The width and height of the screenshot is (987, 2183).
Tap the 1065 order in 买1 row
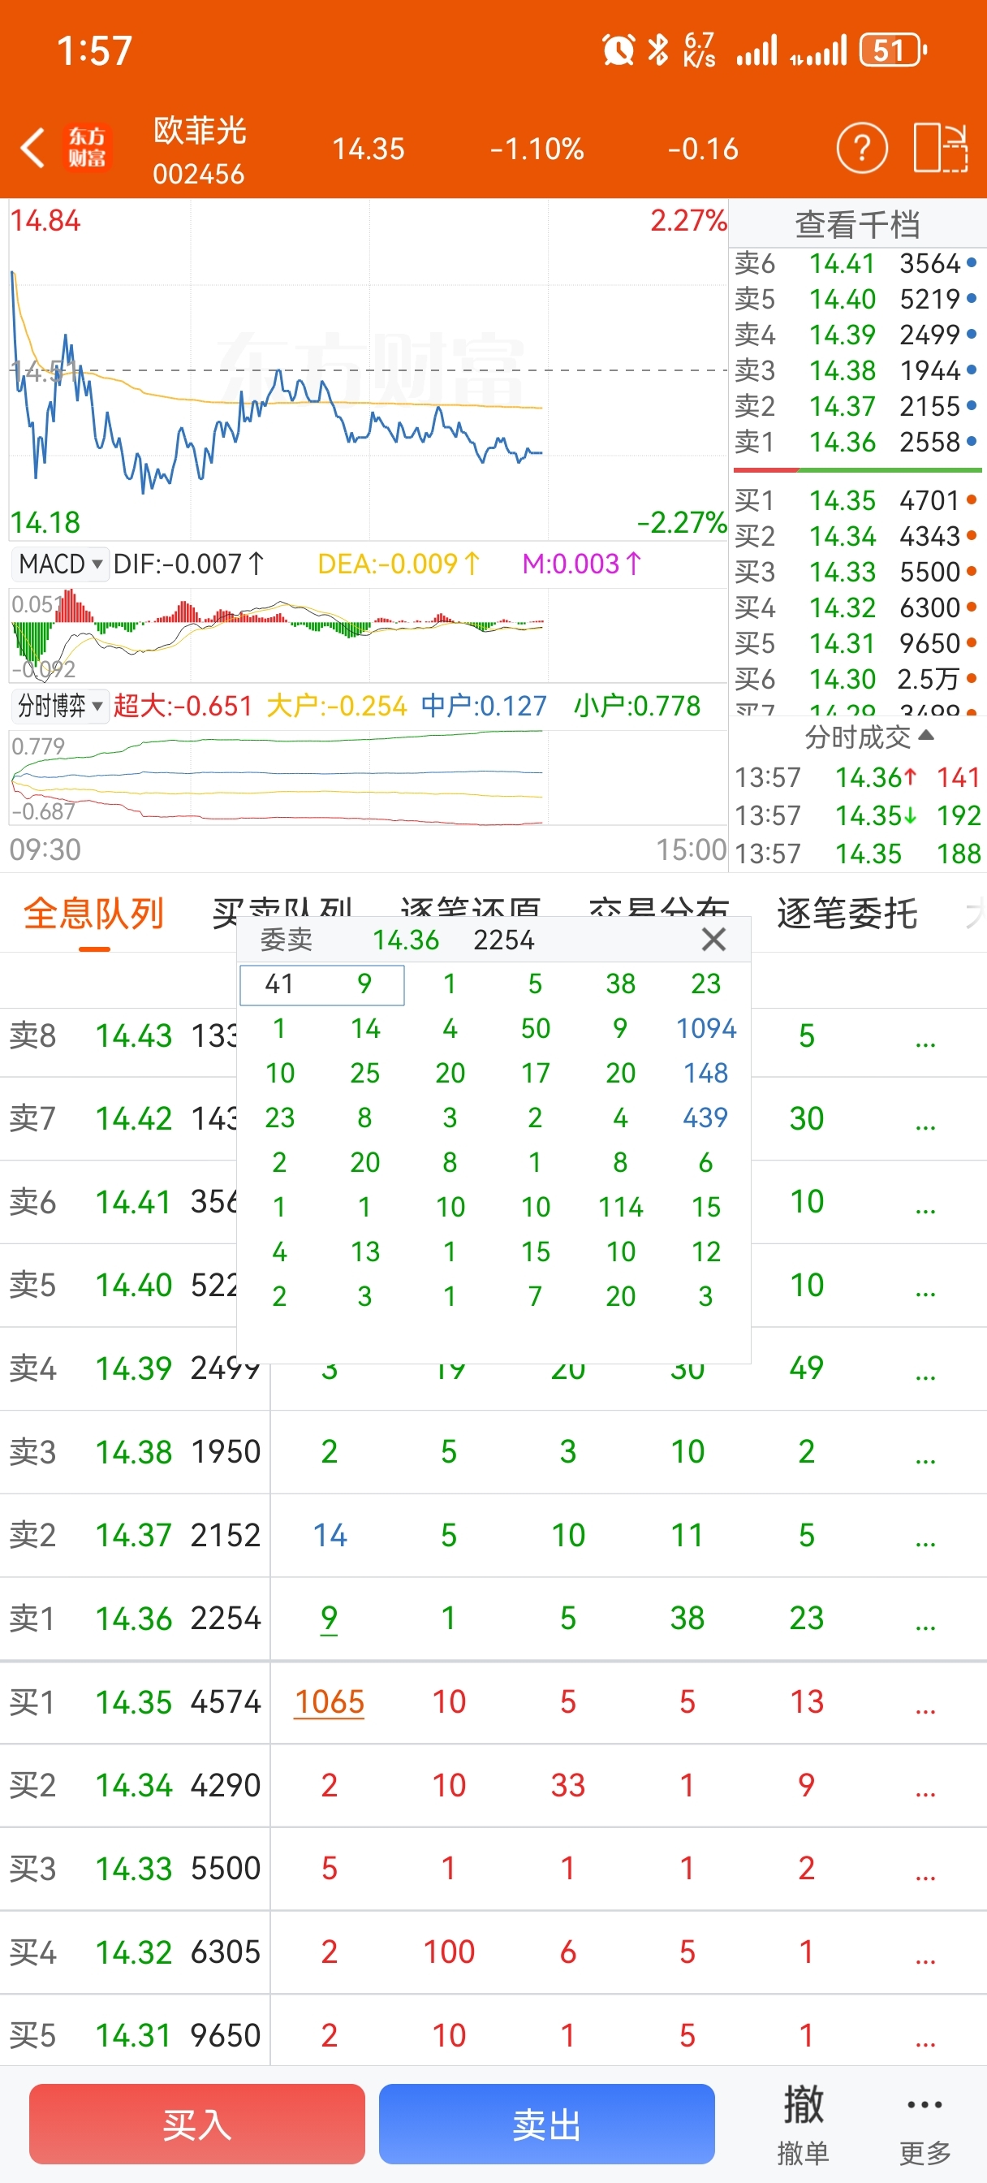[329, 1701]
